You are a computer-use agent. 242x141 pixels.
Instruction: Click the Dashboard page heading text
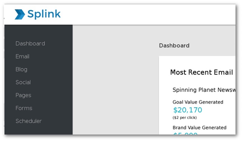(x=174, y=45)
